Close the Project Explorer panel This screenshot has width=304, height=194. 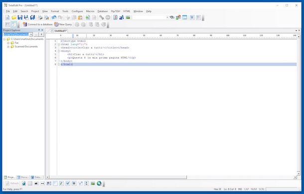click(42, 30)
